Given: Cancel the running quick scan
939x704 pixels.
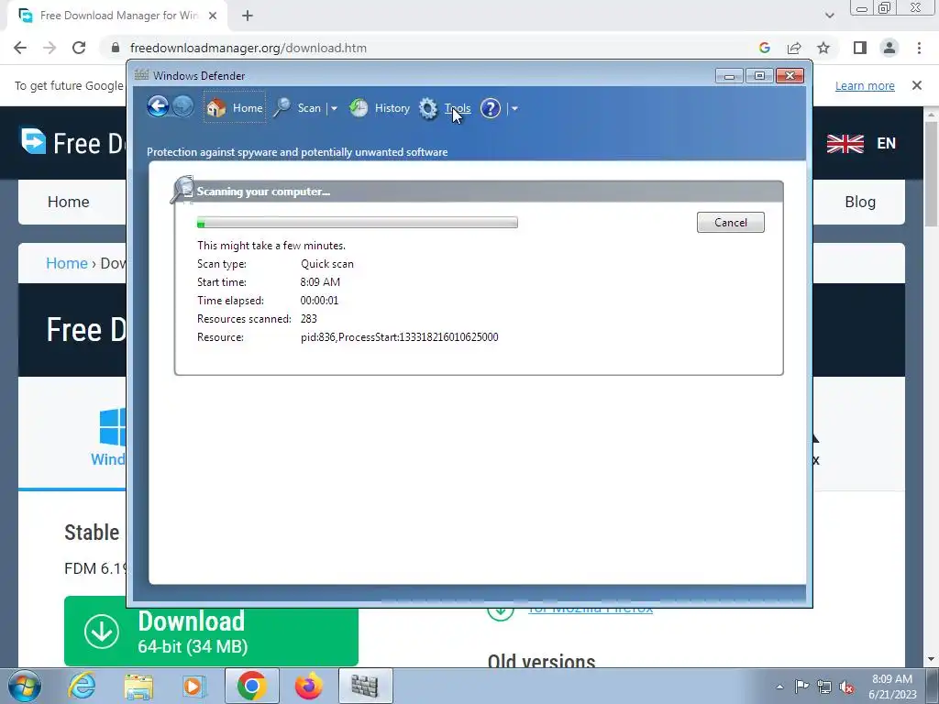Looking at the screenshot, I should pyautogui.click(x=731, y=222).
